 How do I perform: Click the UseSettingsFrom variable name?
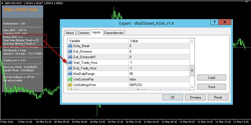pyautogui.click(x=85, y=85)
